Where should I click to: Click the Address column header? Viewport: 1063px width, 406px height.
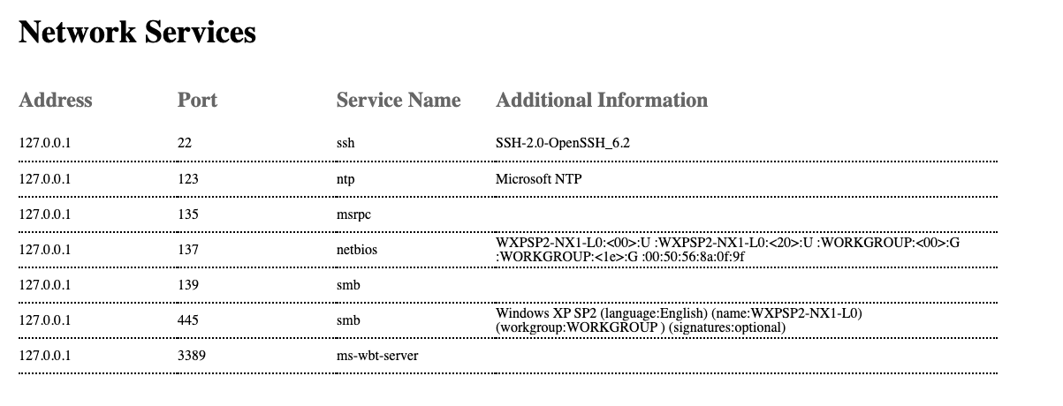point(55,101)
